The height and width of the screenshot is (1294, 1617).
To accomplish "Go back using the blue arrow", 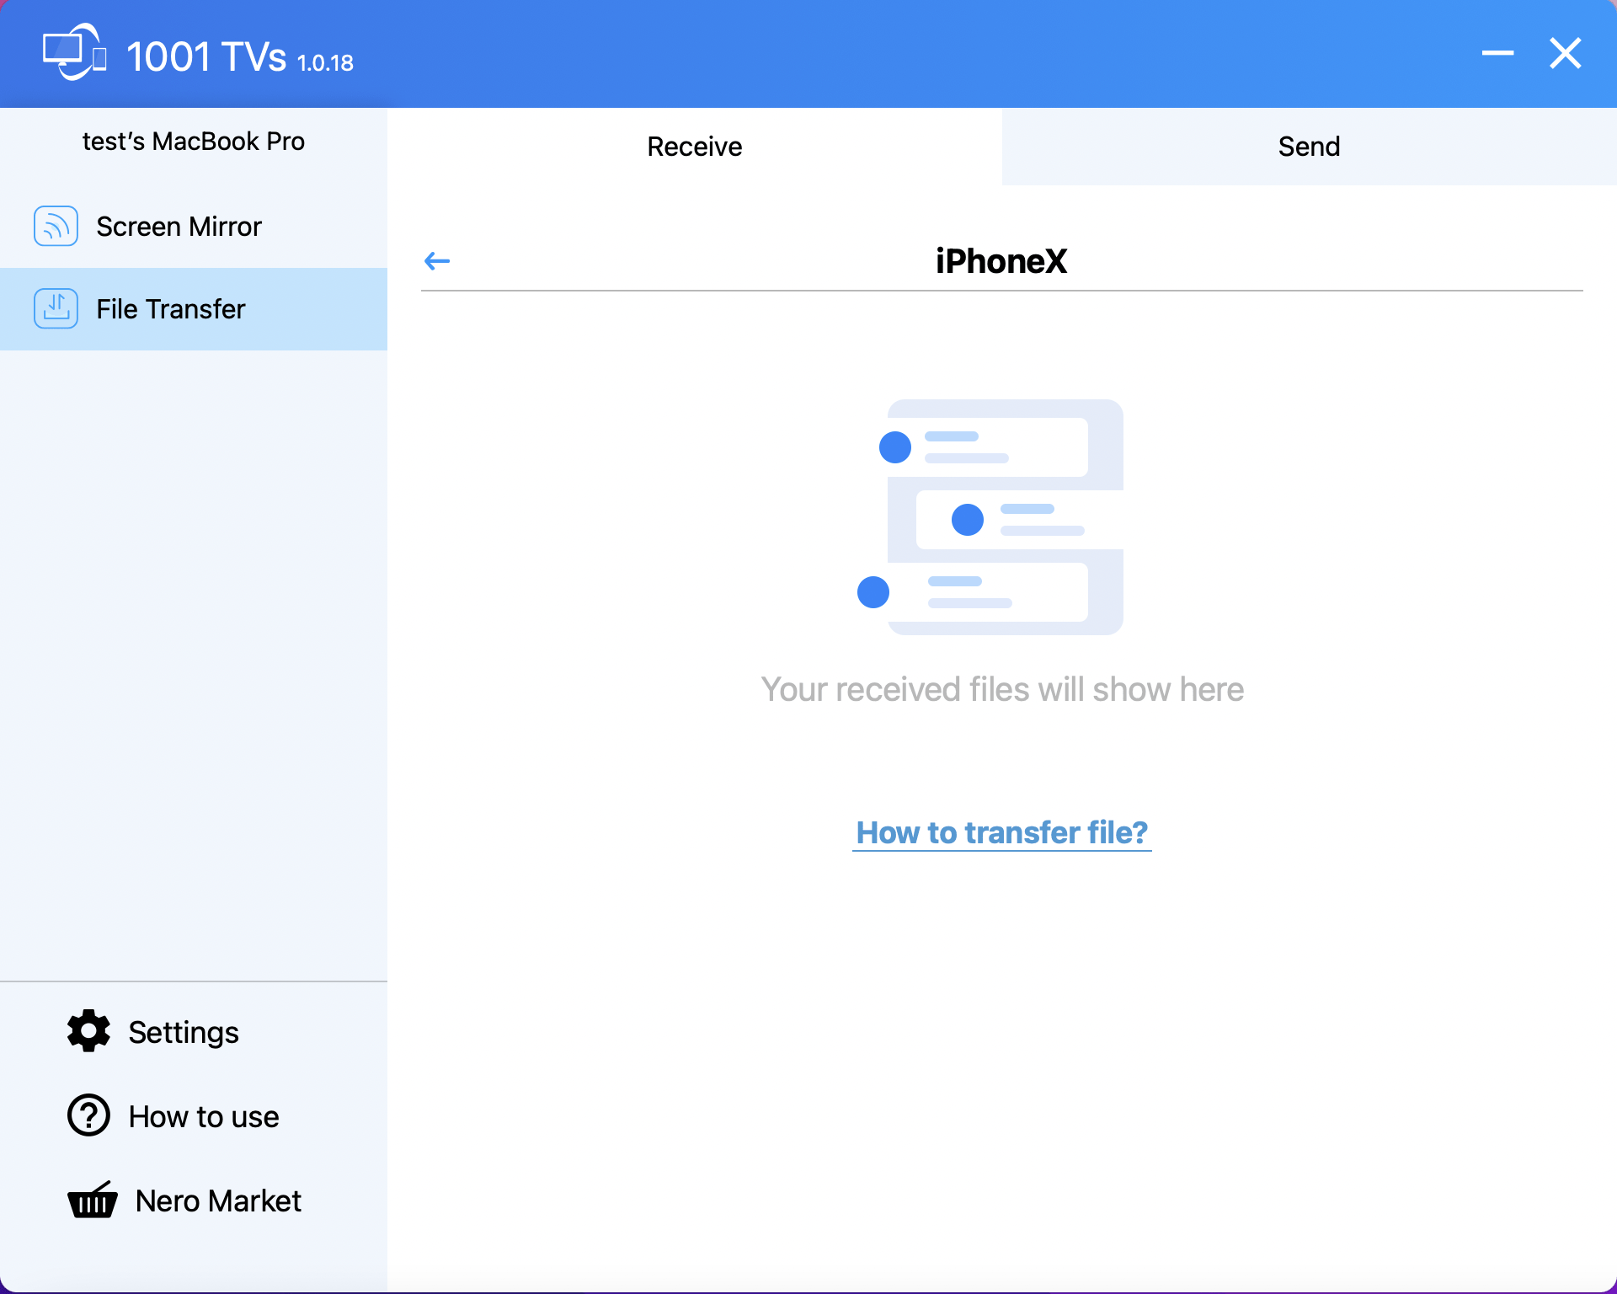I will (x=437, y=261).
